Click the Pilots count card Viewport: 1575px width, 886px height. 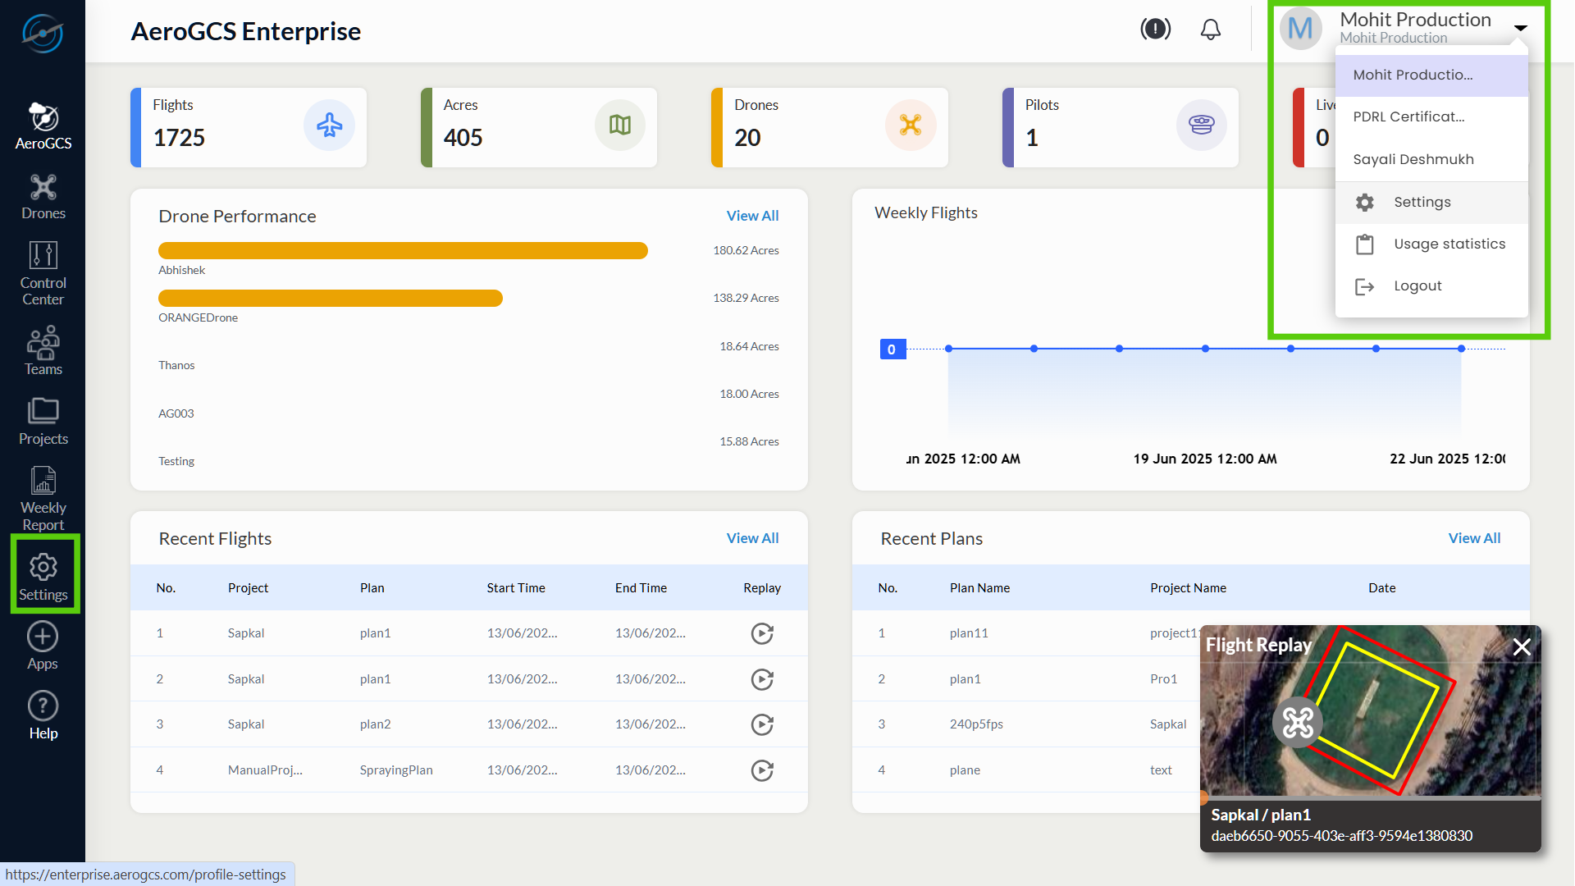pyautogui.click(x=1121, y=127)
